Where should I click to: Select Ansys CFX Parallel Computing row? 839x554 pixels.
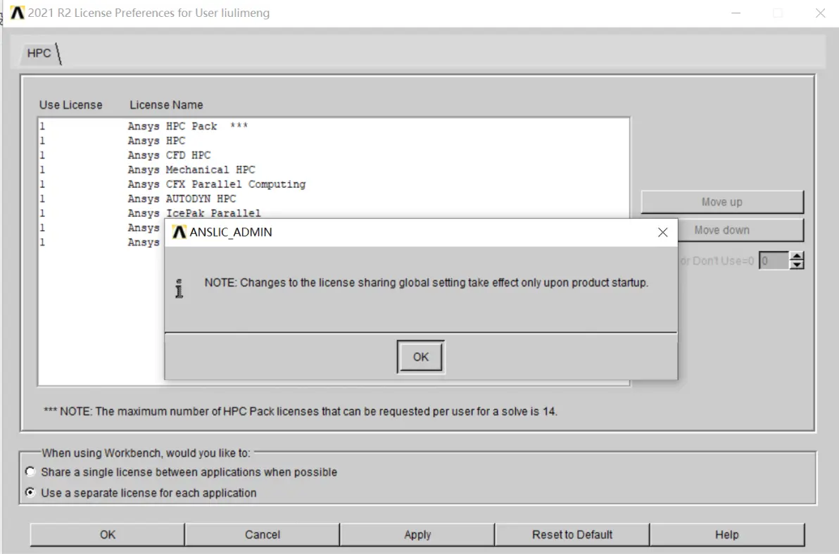[334, 184]
